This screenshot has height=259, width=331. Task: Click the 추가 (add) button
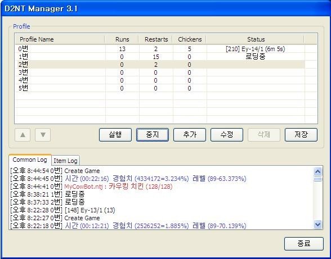[x=190, y=135]
